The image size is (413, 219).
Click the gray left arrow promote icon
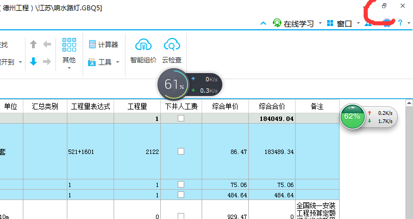[x=47, y=44]
